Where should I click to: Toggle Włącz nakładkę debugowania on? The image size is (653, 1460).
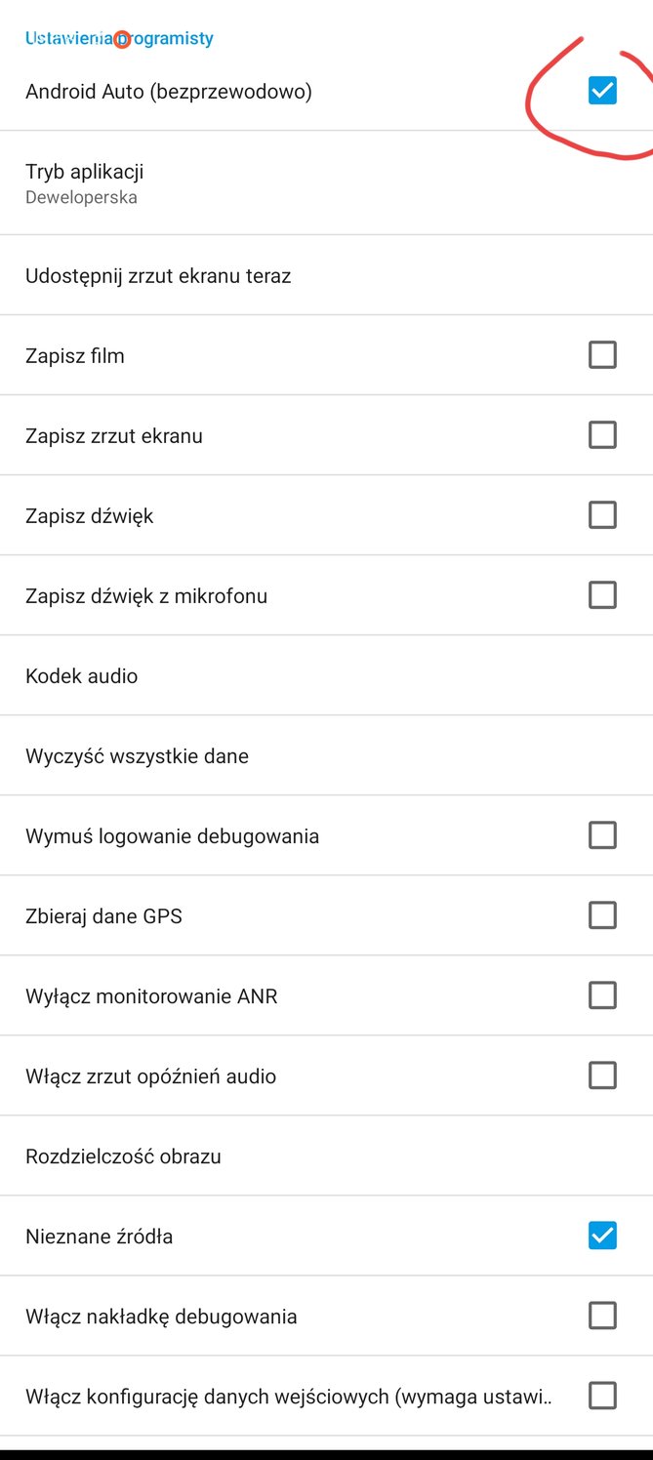click(x=602, y=1315)
